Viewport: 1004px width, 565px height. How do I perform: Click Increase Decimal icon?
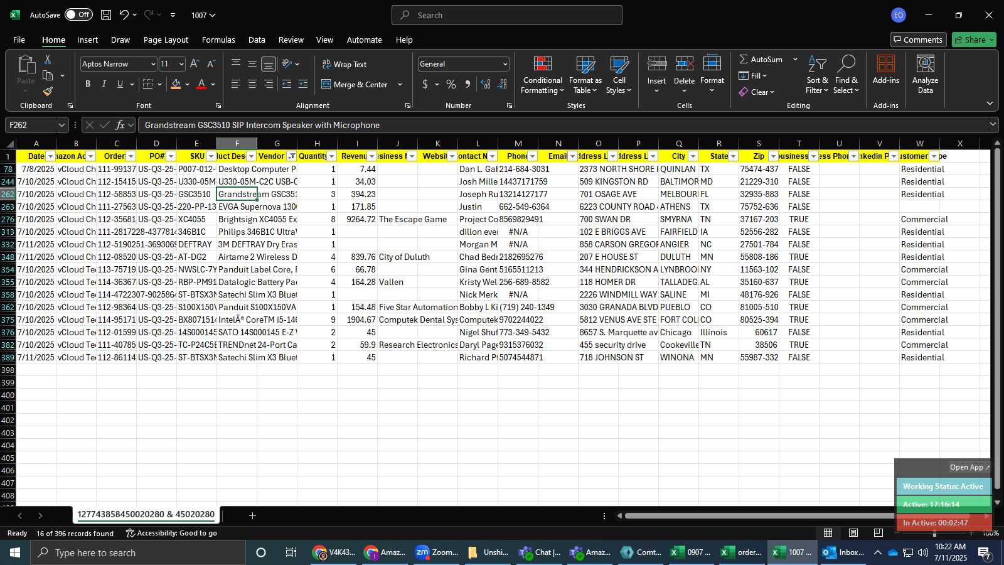point(486,84)
